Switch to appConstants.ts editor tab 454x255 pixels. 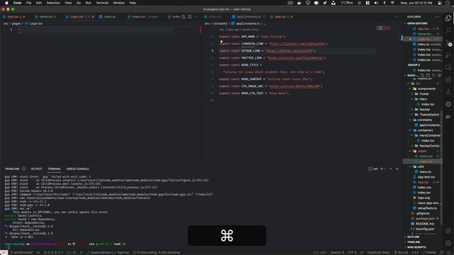[248, 17]
